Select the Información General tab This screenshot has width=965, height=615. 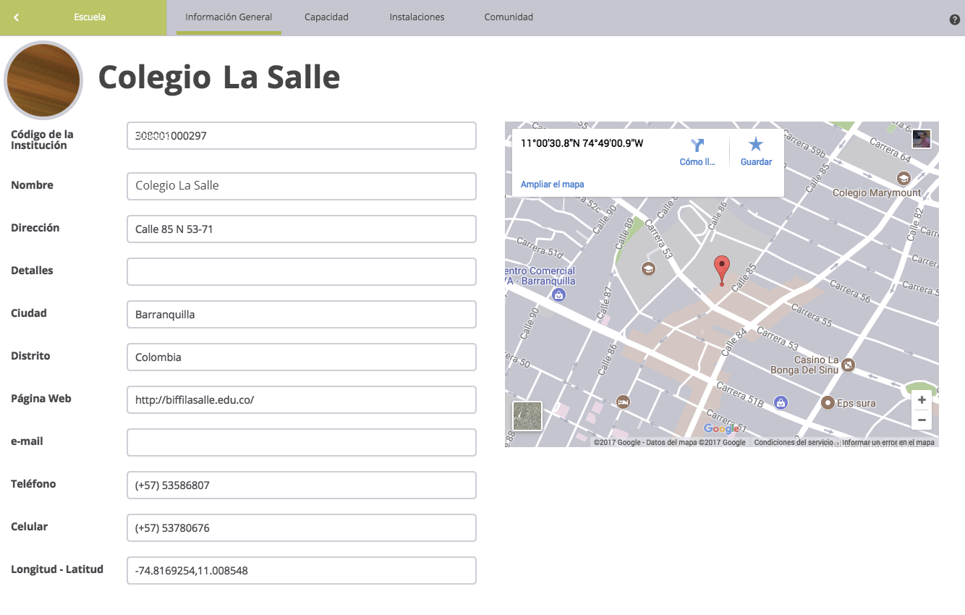pyautogui.click(x=229, y=17)
